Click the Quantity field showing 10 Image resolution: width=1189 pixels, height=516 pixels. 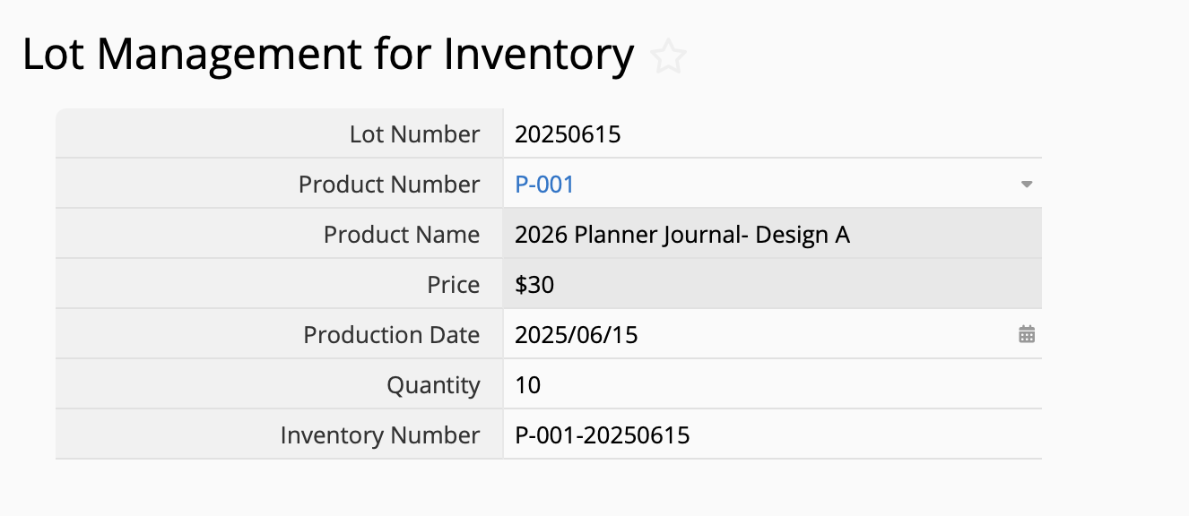point(528,385)
